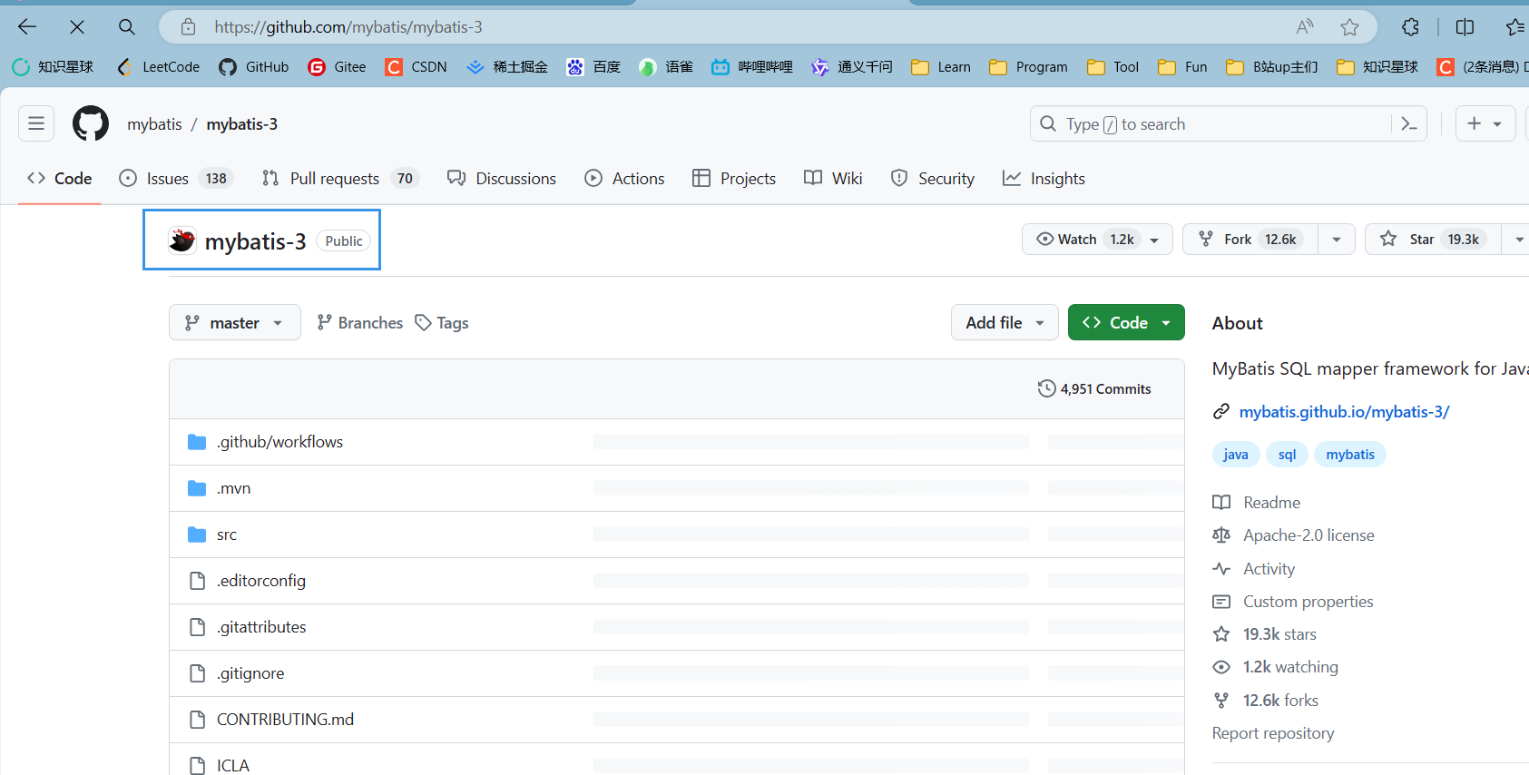Image resolution: width=1529 pixels, height=775 pixels.
Task: Click the sql topic tag
Action: point(1287,455)
